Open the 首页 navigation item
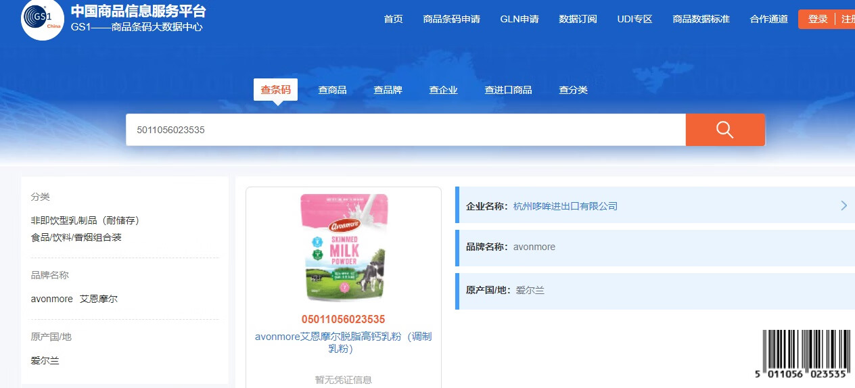The height and width of the screenshot is (388, 855). [393, 19]
